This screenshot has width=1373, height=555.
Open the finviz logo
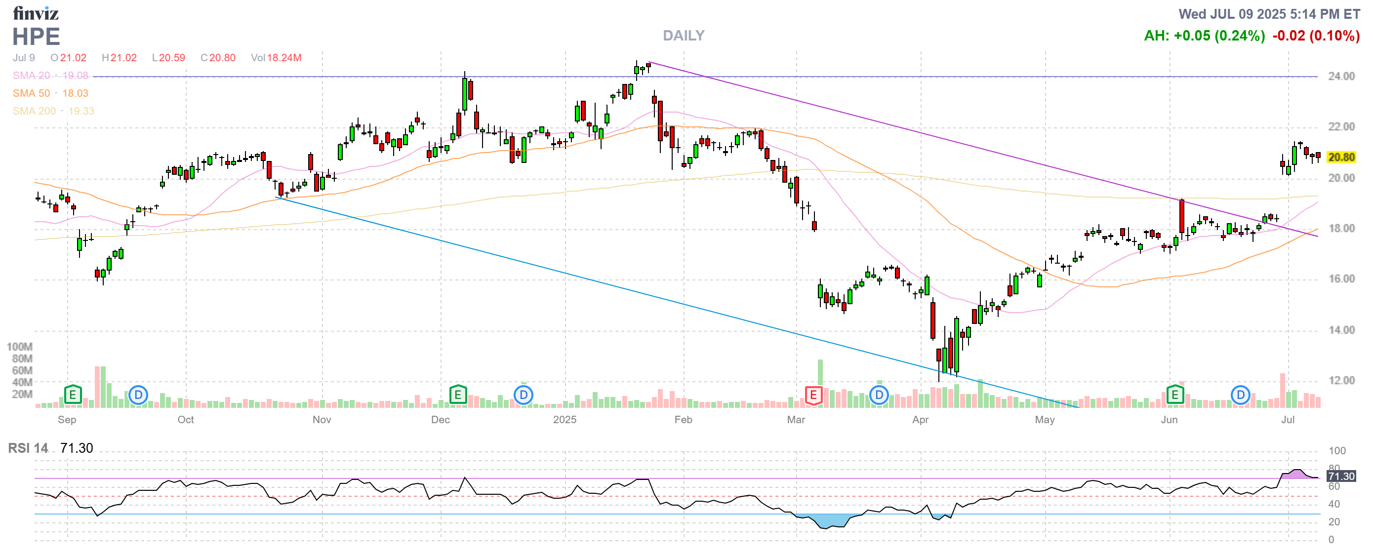click(x=36, y=13)
